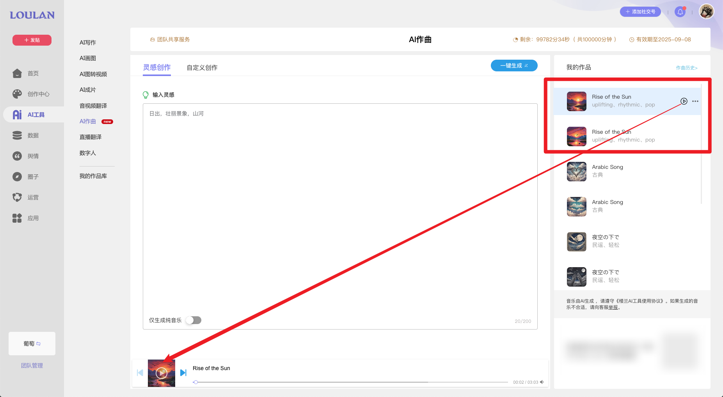Click the notification bell icon
Screen dimensions: 723x397
click(x=680, y=12)
